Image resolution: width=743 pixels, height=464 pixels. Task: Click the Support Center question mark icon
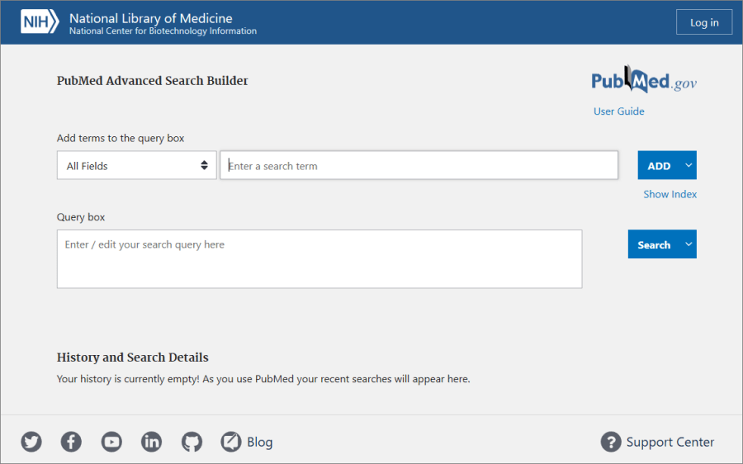[611, 442]
